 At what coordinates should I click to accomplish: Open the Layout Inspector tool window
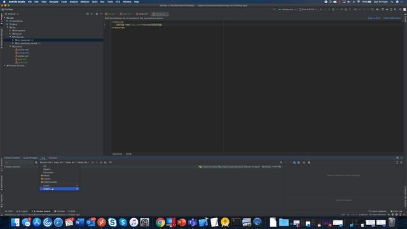[377, 211]
